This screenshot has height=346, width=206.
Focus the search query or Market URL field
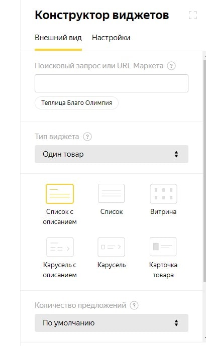coord(112,83)
